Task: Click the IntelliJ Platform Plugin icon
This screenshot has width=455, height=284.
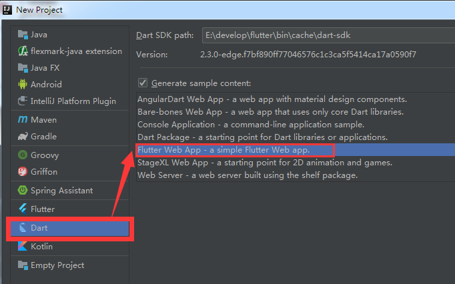Action: coord(23,101)
